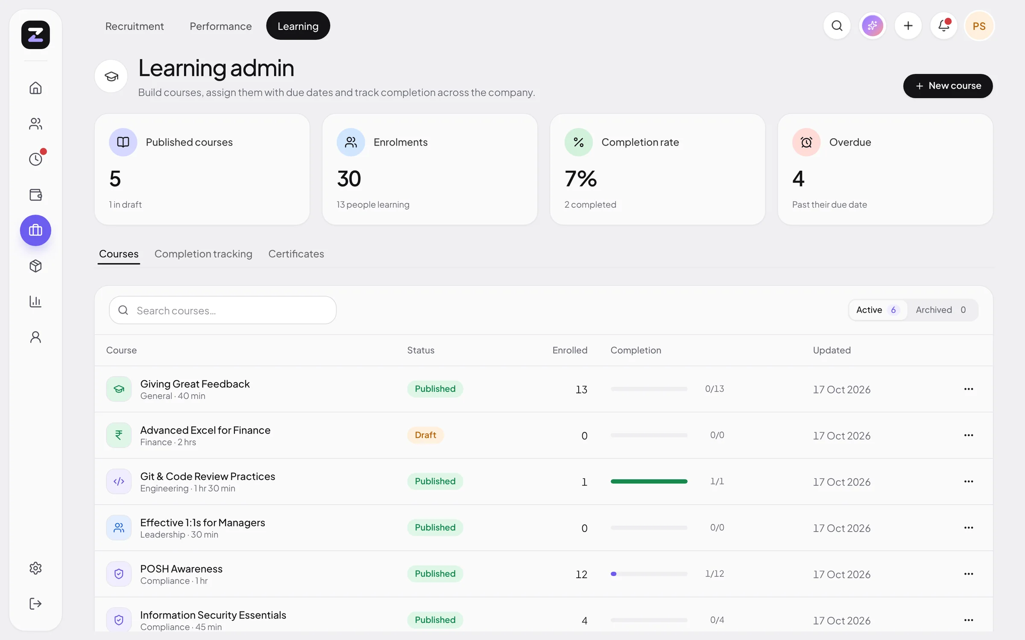Open the notifications bell
The width and height of the screenshot is (1025, 640).
click(944, 26)
